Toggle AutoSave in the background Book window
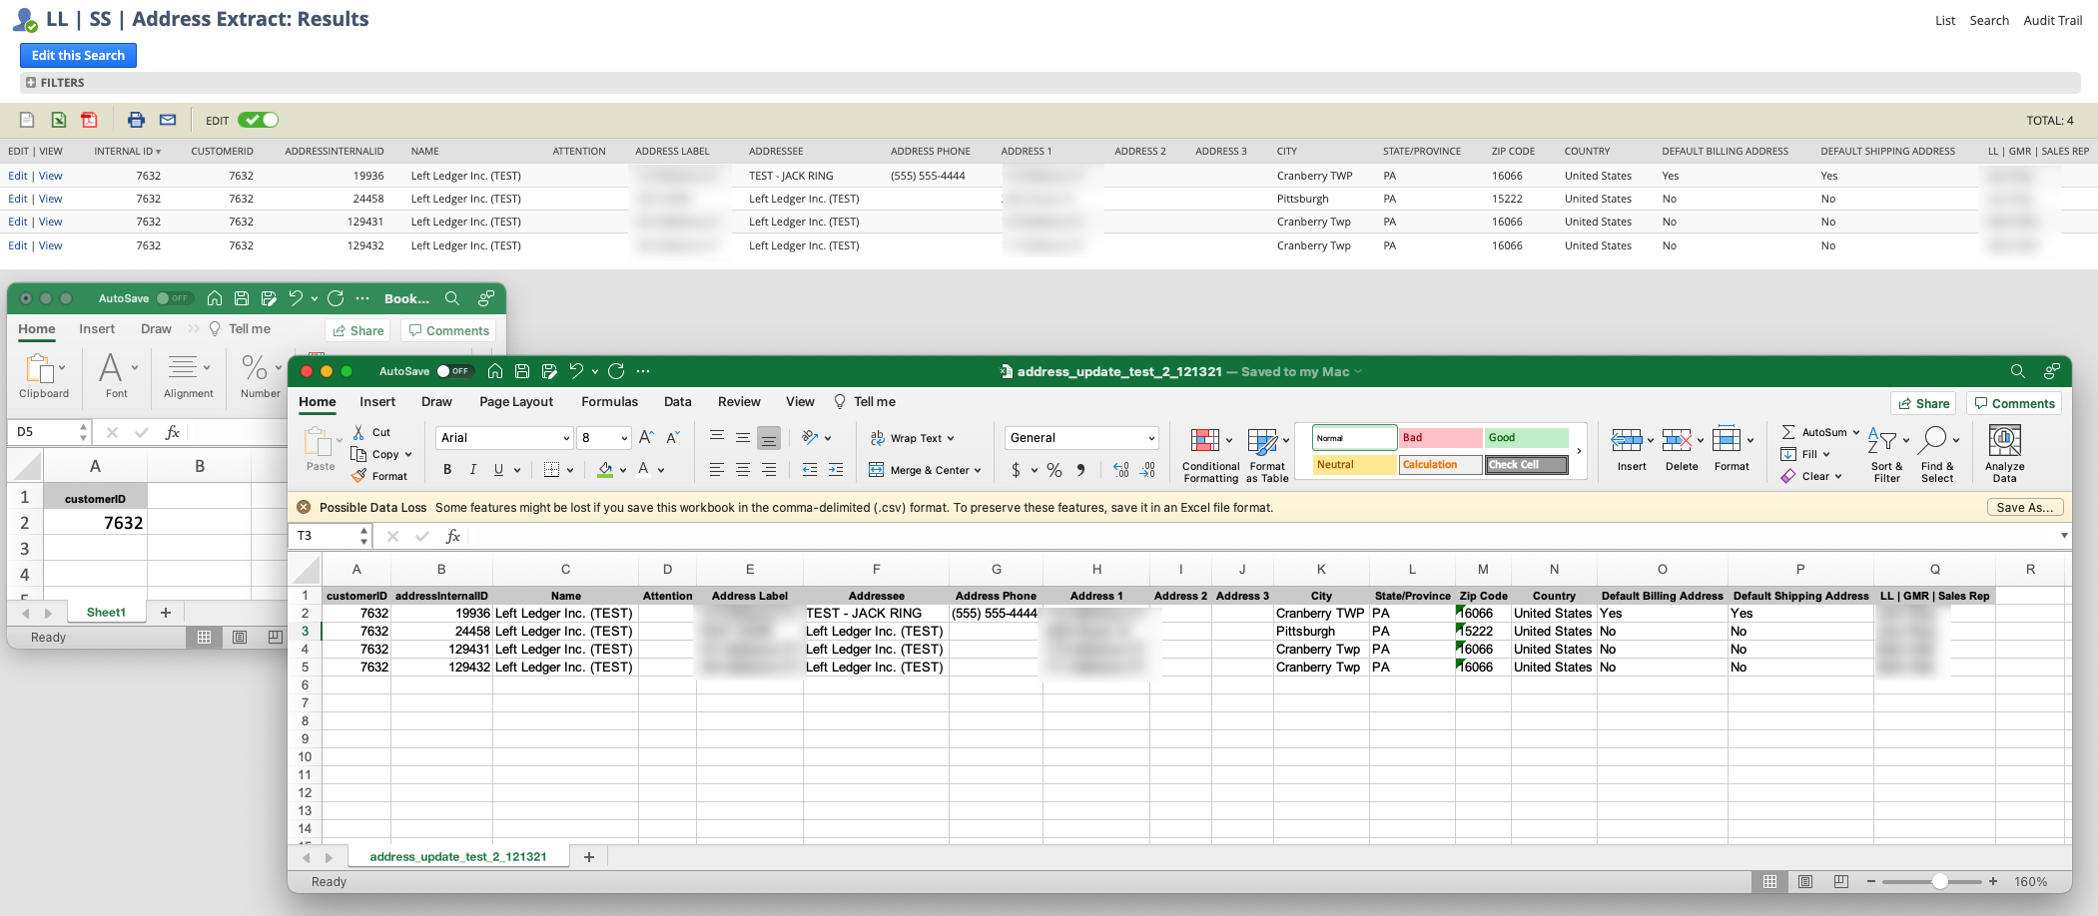The image size is (2098, 916). point(175,298)
